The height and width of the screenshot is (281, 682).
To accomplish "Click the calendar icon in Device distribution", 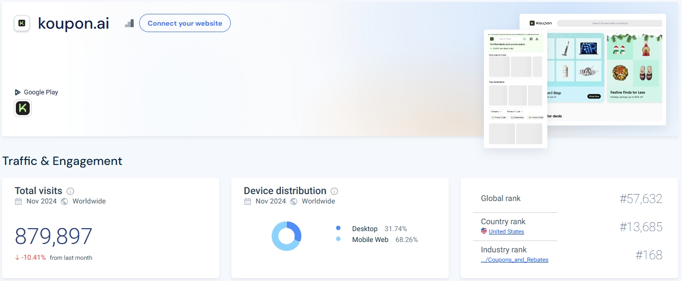I will pyautogui.click(x=248, y=201).
